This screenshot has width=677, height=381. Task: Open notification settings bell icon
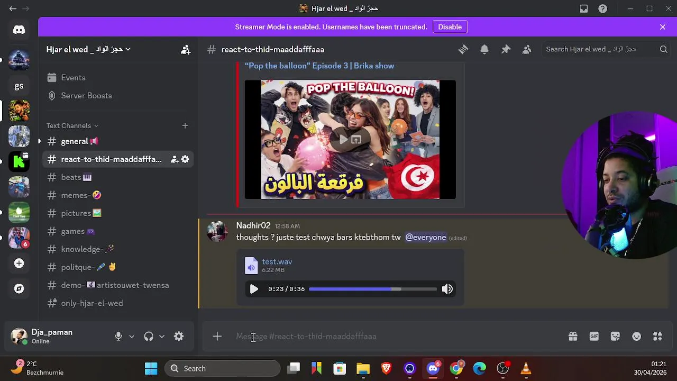coord(484,49)
